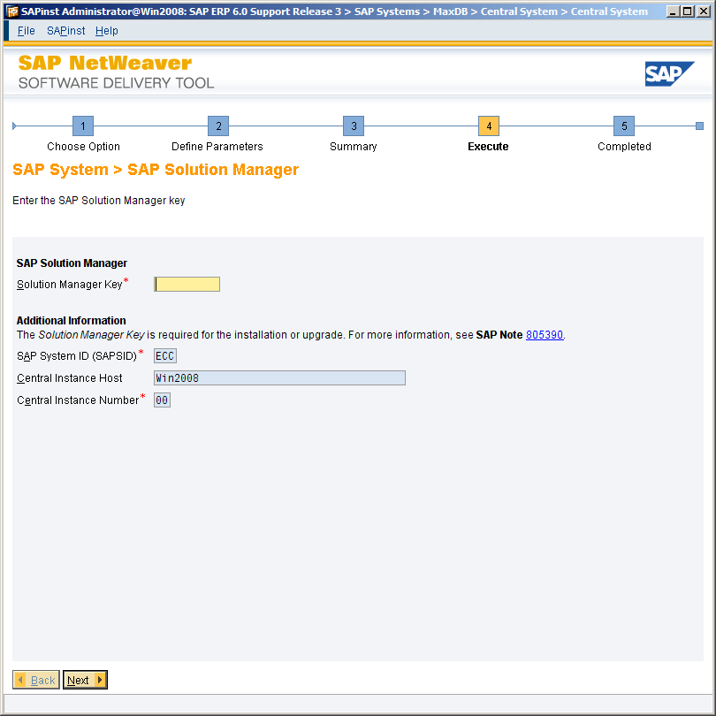Open the File menu

(x=26, y=31)
